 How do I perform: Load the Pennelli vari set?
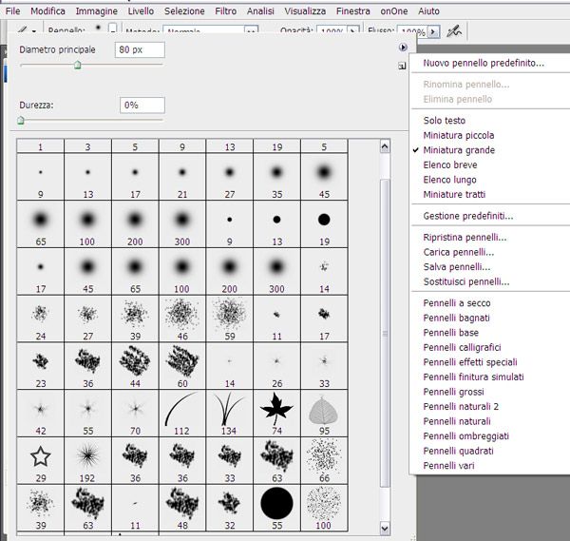pyautogui.click(x=448, y=466)
